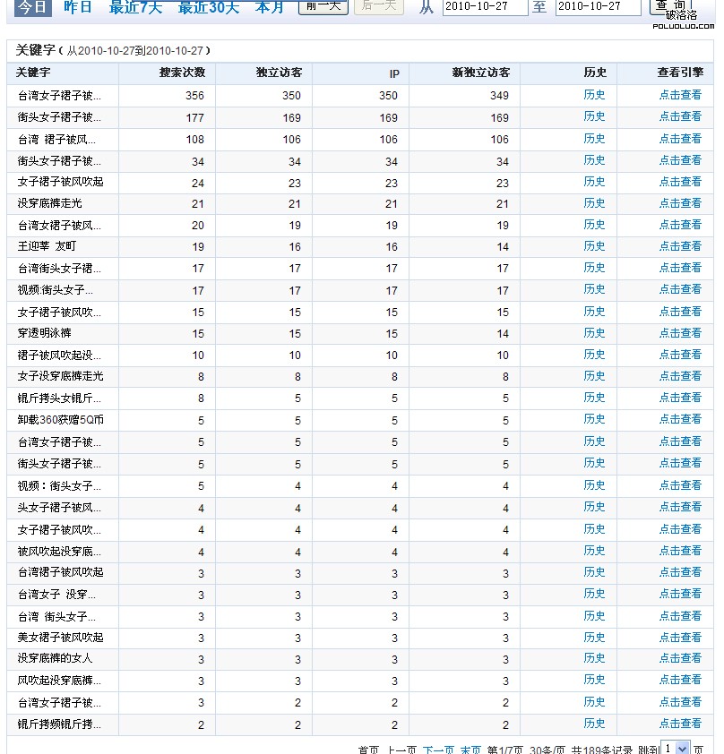The height and width of the screenshot is (754, 724).
Task: Go to next page via 下一页
Action: [438, 750]
